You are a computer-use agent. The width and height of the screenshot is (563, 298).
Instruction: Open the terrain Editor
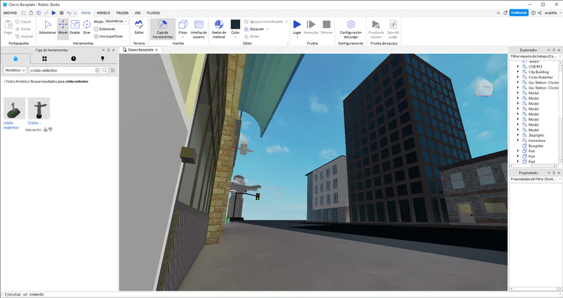[x=139, y=27]
